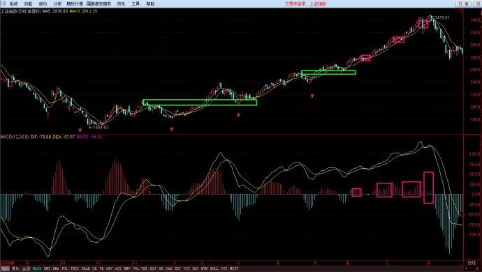
Task: Switch indicator to MTM
Action: tap(205, 269)
